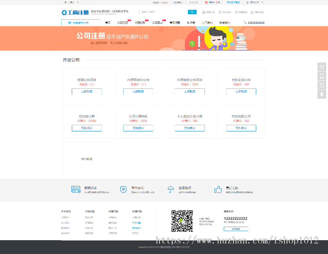Click footer link 加入我们
The width and height of the screenshot is (328, 254).
tap(65, 223)
